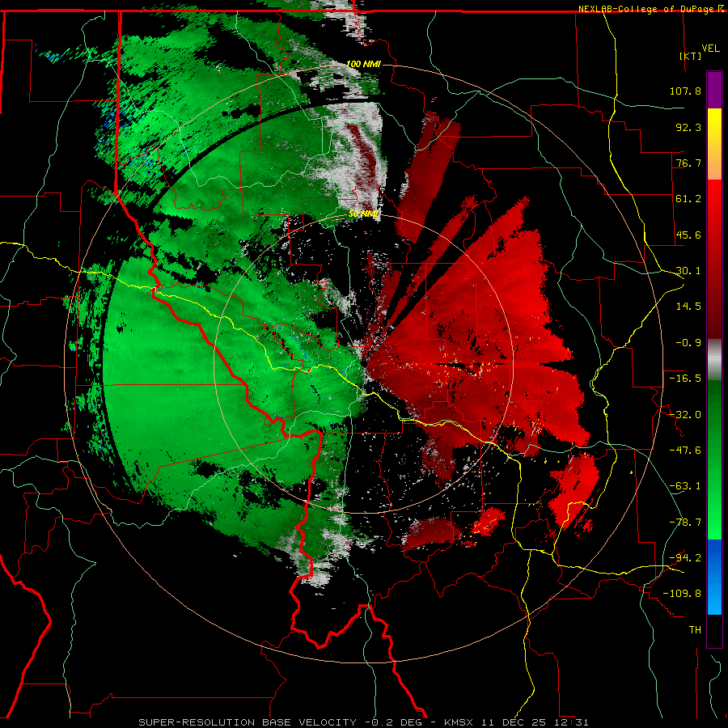Viewport: 728px width, 728px height.
Task: Click the 30.1 legend value
Action: point(688,271)
